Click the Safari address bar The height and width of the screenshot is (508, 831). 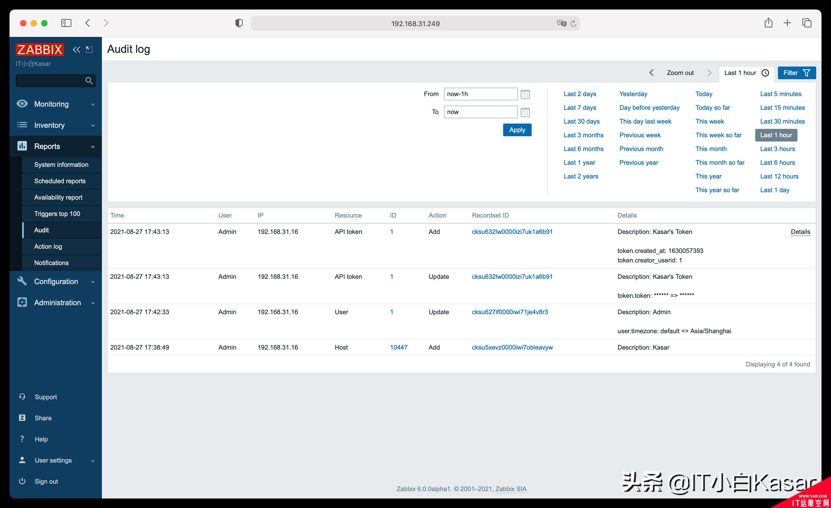(415, 23)
